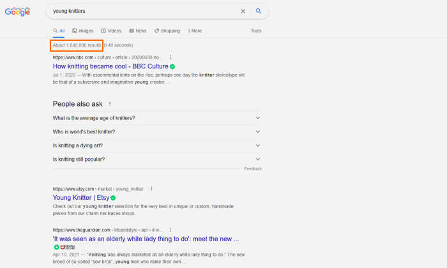Open options menu for BBC result
The height and width of the screenshot is (268, 447).
click(170, 57)
